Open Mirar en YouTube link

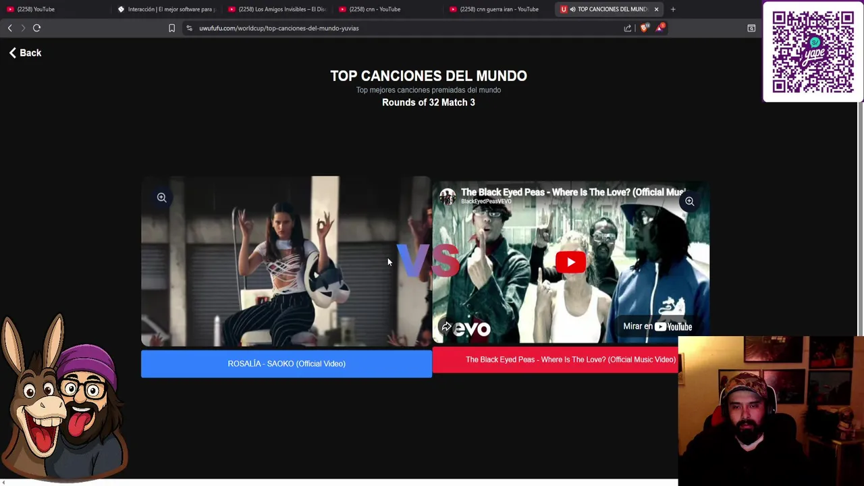coord(657,327)
